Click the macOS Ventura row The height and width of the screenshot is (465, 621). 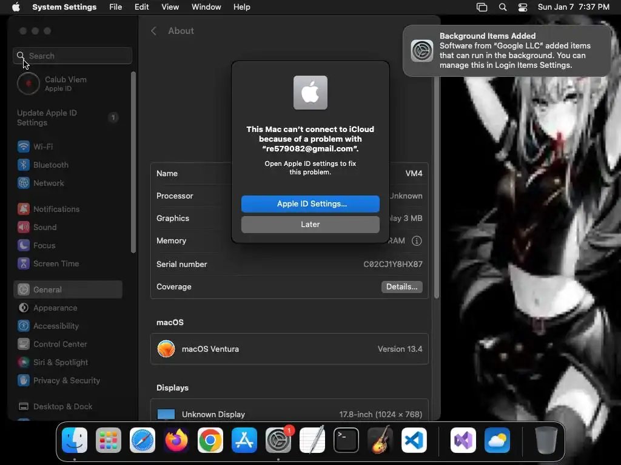click(289, 349)
